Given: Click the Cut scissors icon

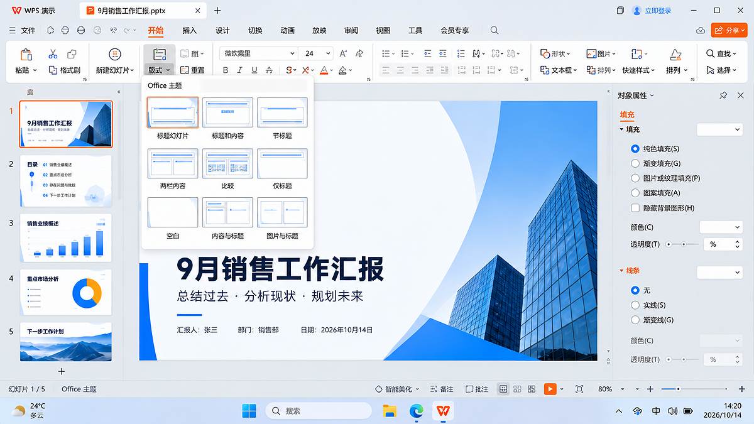Looking at the screenshot, I should coord(53,54).
